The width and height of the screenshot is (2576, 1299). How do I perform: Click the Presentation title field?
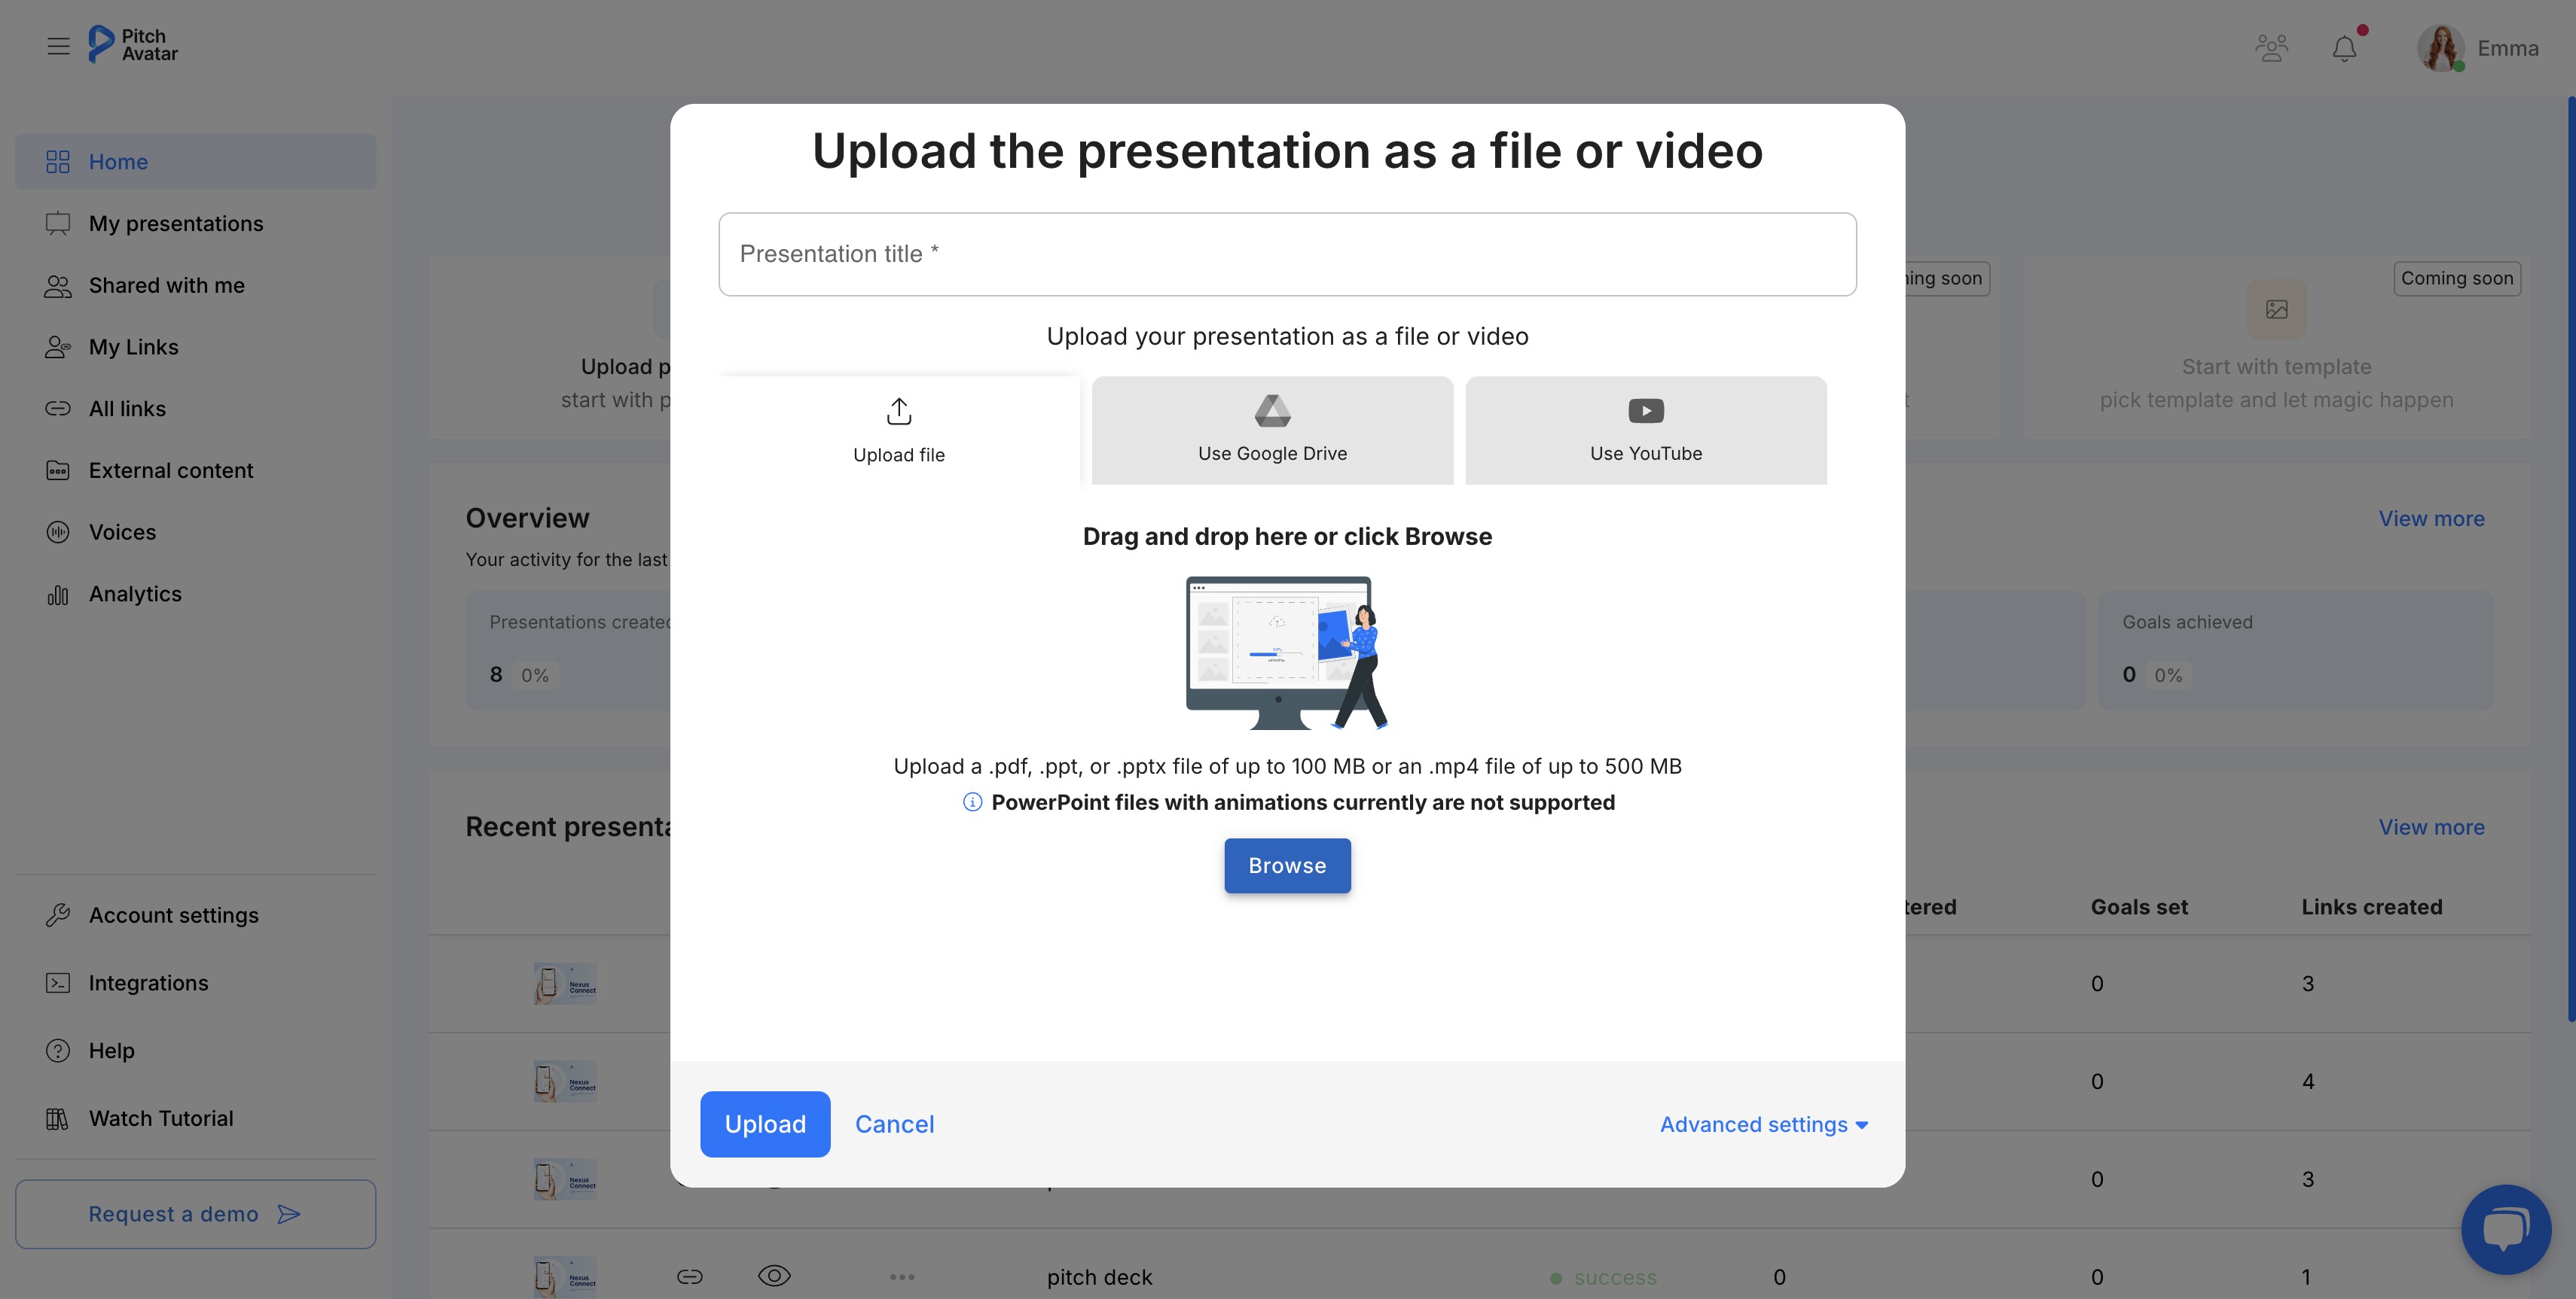(1287, 254)
